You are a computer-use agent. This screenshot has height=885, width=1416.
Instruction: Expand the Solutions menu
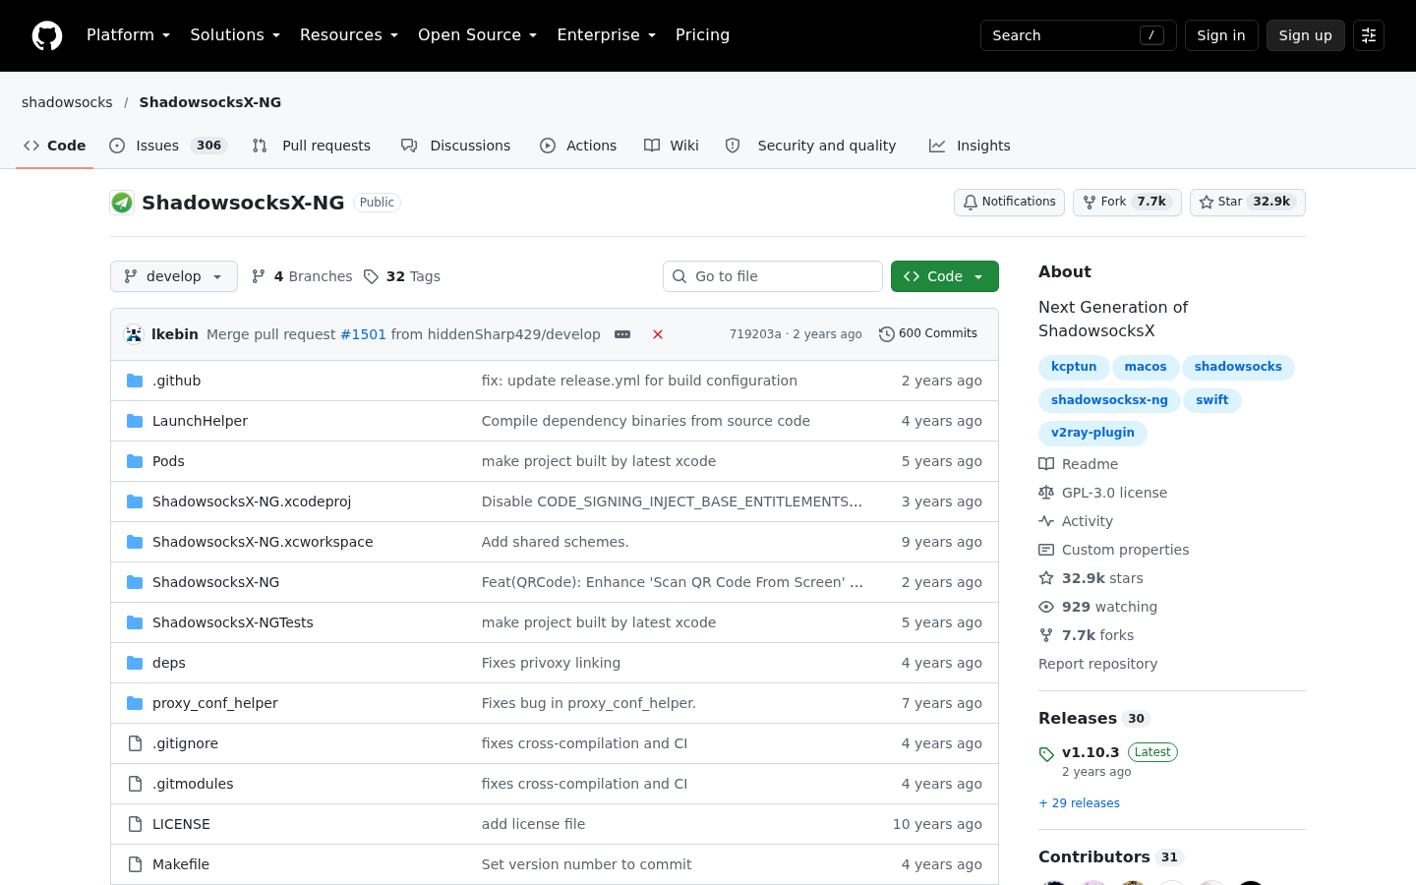[x=235, y=35]
